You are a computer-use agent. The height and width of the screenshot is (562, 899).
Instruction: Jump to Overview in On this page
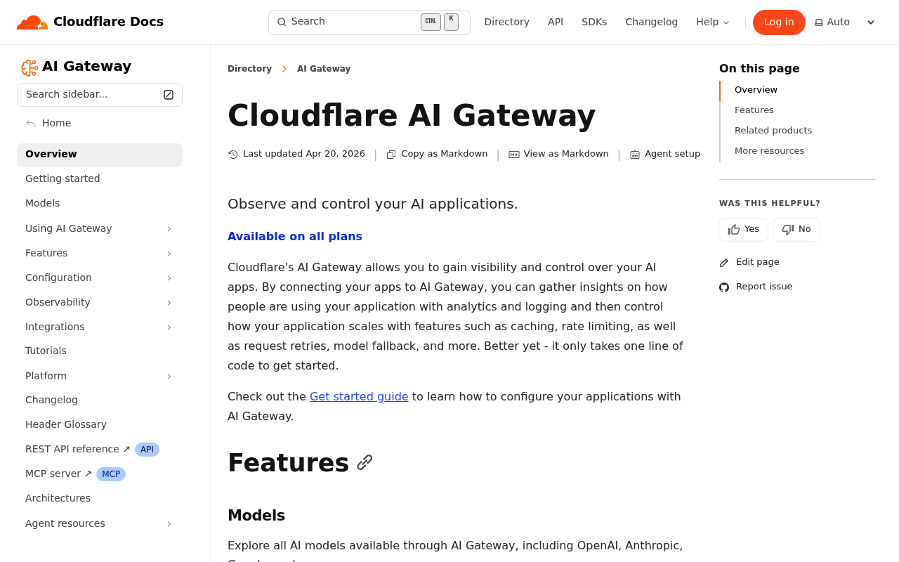[x=756, y=90]
